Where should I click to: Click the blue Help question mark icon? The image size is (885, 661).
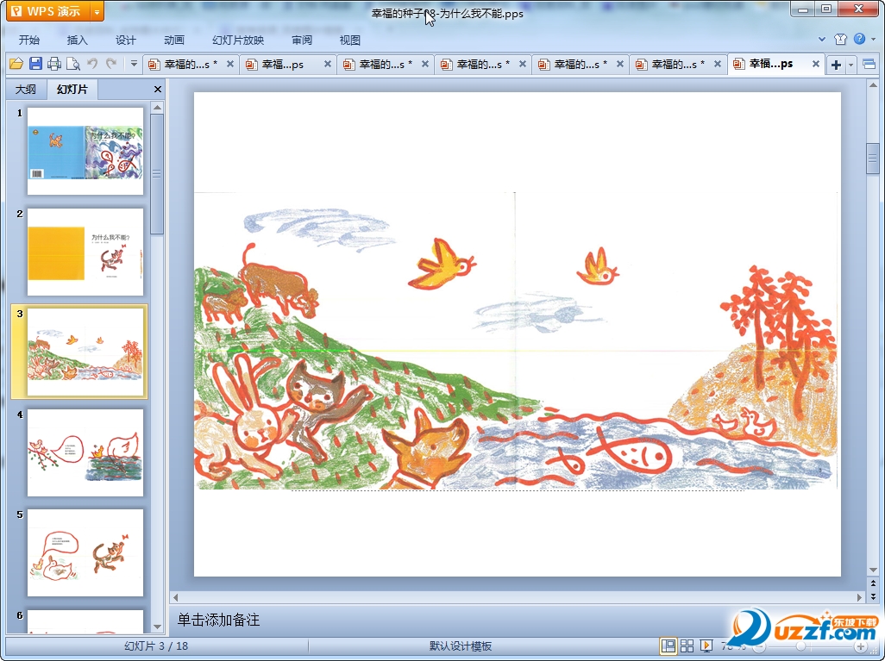tap(859, 39)
